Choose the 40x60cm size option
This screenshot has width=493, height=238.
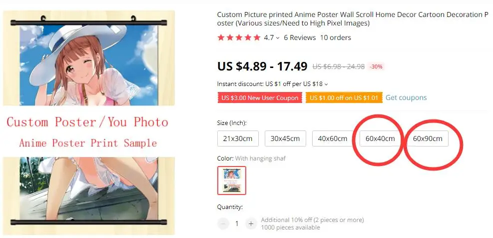click(333, 138)
